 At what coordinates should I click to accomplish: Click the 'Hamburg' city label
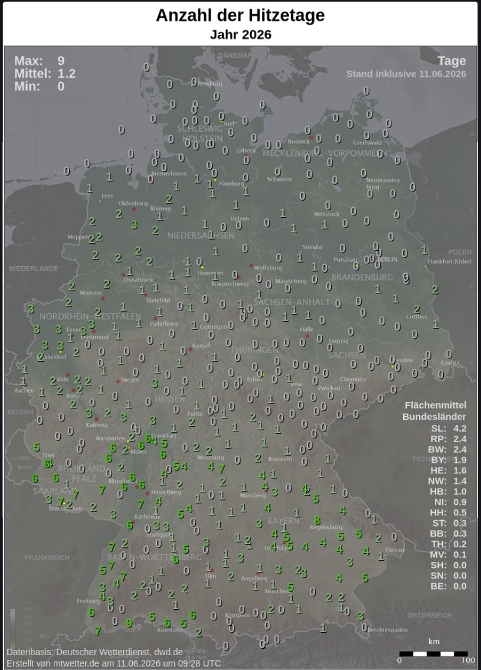[x=231, y=184]
